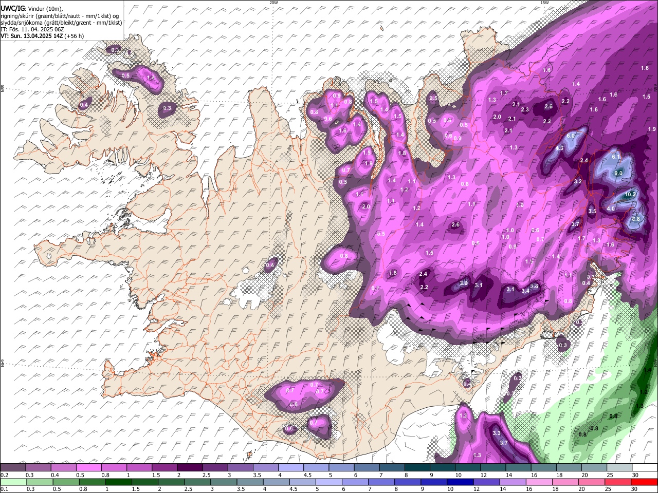This screenshot has width=658, height=493.
Task: Click the 'slydda/snjókoma' legend description line
Action: coord(61,23)
